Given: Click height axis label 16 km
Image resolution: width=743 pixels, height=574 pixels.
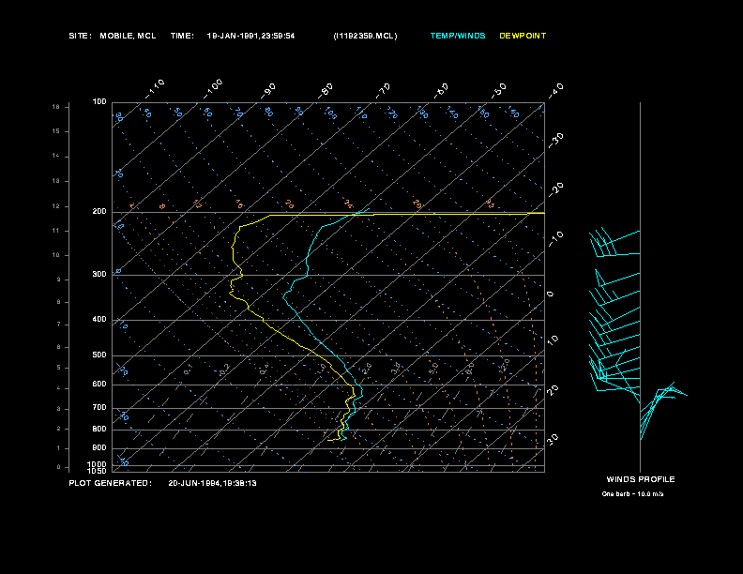Looking at the screenshot, I should [56, 107].
